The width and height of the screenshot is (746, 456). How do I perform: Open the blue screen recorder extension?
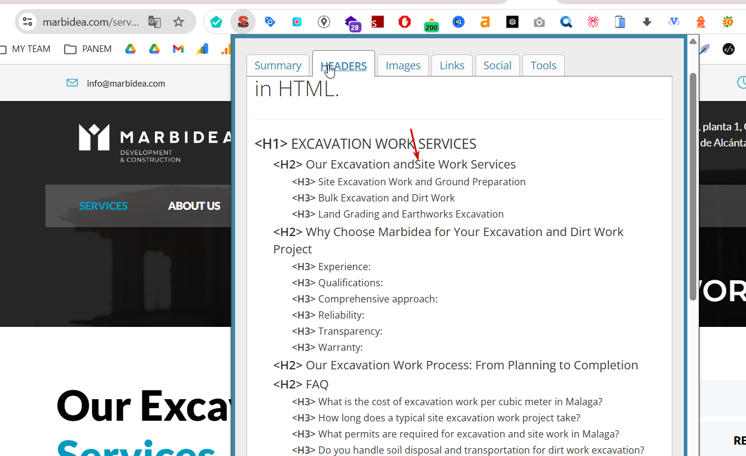297,22
